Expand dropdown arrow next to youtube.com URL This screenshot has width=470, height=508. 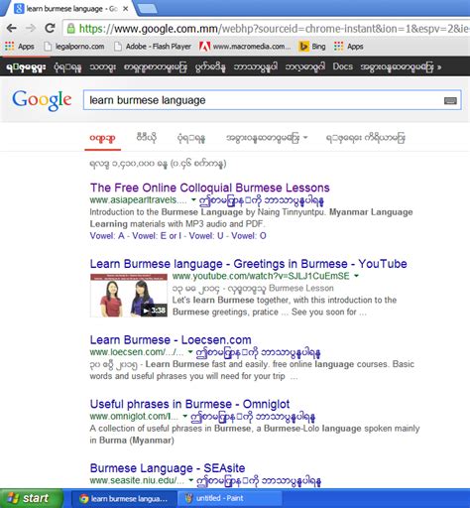click(x=356, y=276)
